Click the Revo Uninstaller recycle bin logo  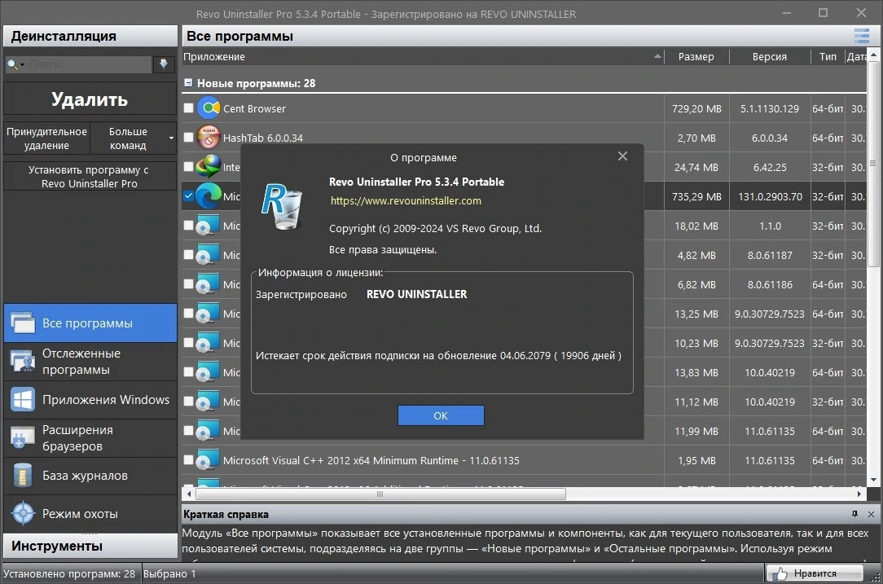click(283, 207)
